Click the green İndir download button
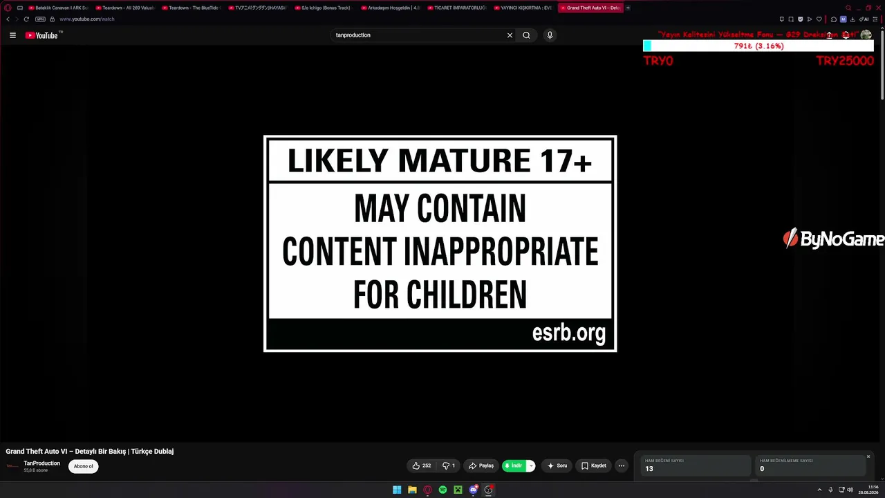The image size is (885, 498). click(514, 466)
